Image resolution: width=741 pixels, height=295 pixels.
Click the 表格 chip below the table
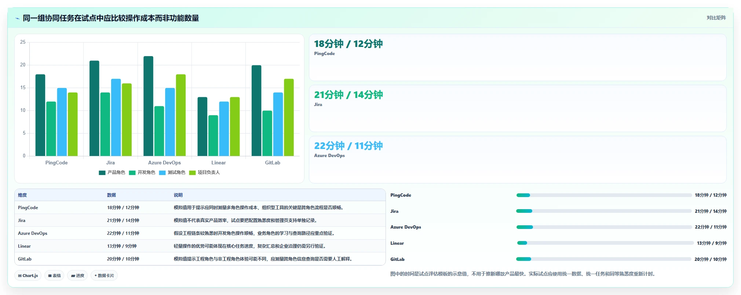54,276
